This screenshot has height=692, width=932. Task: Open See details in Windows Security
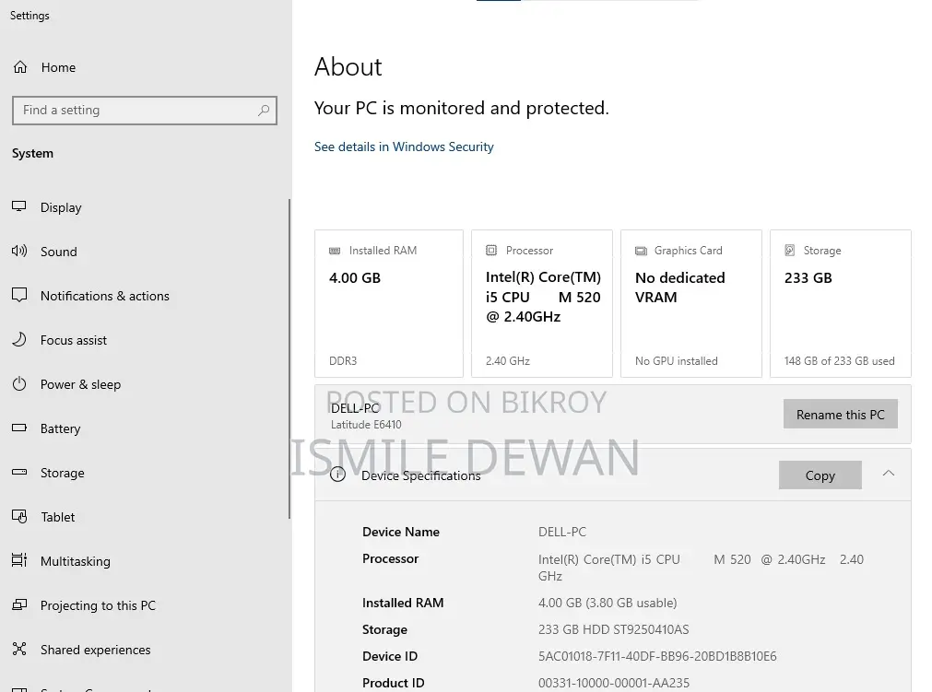pyautogui.click(x=404, y=147)
